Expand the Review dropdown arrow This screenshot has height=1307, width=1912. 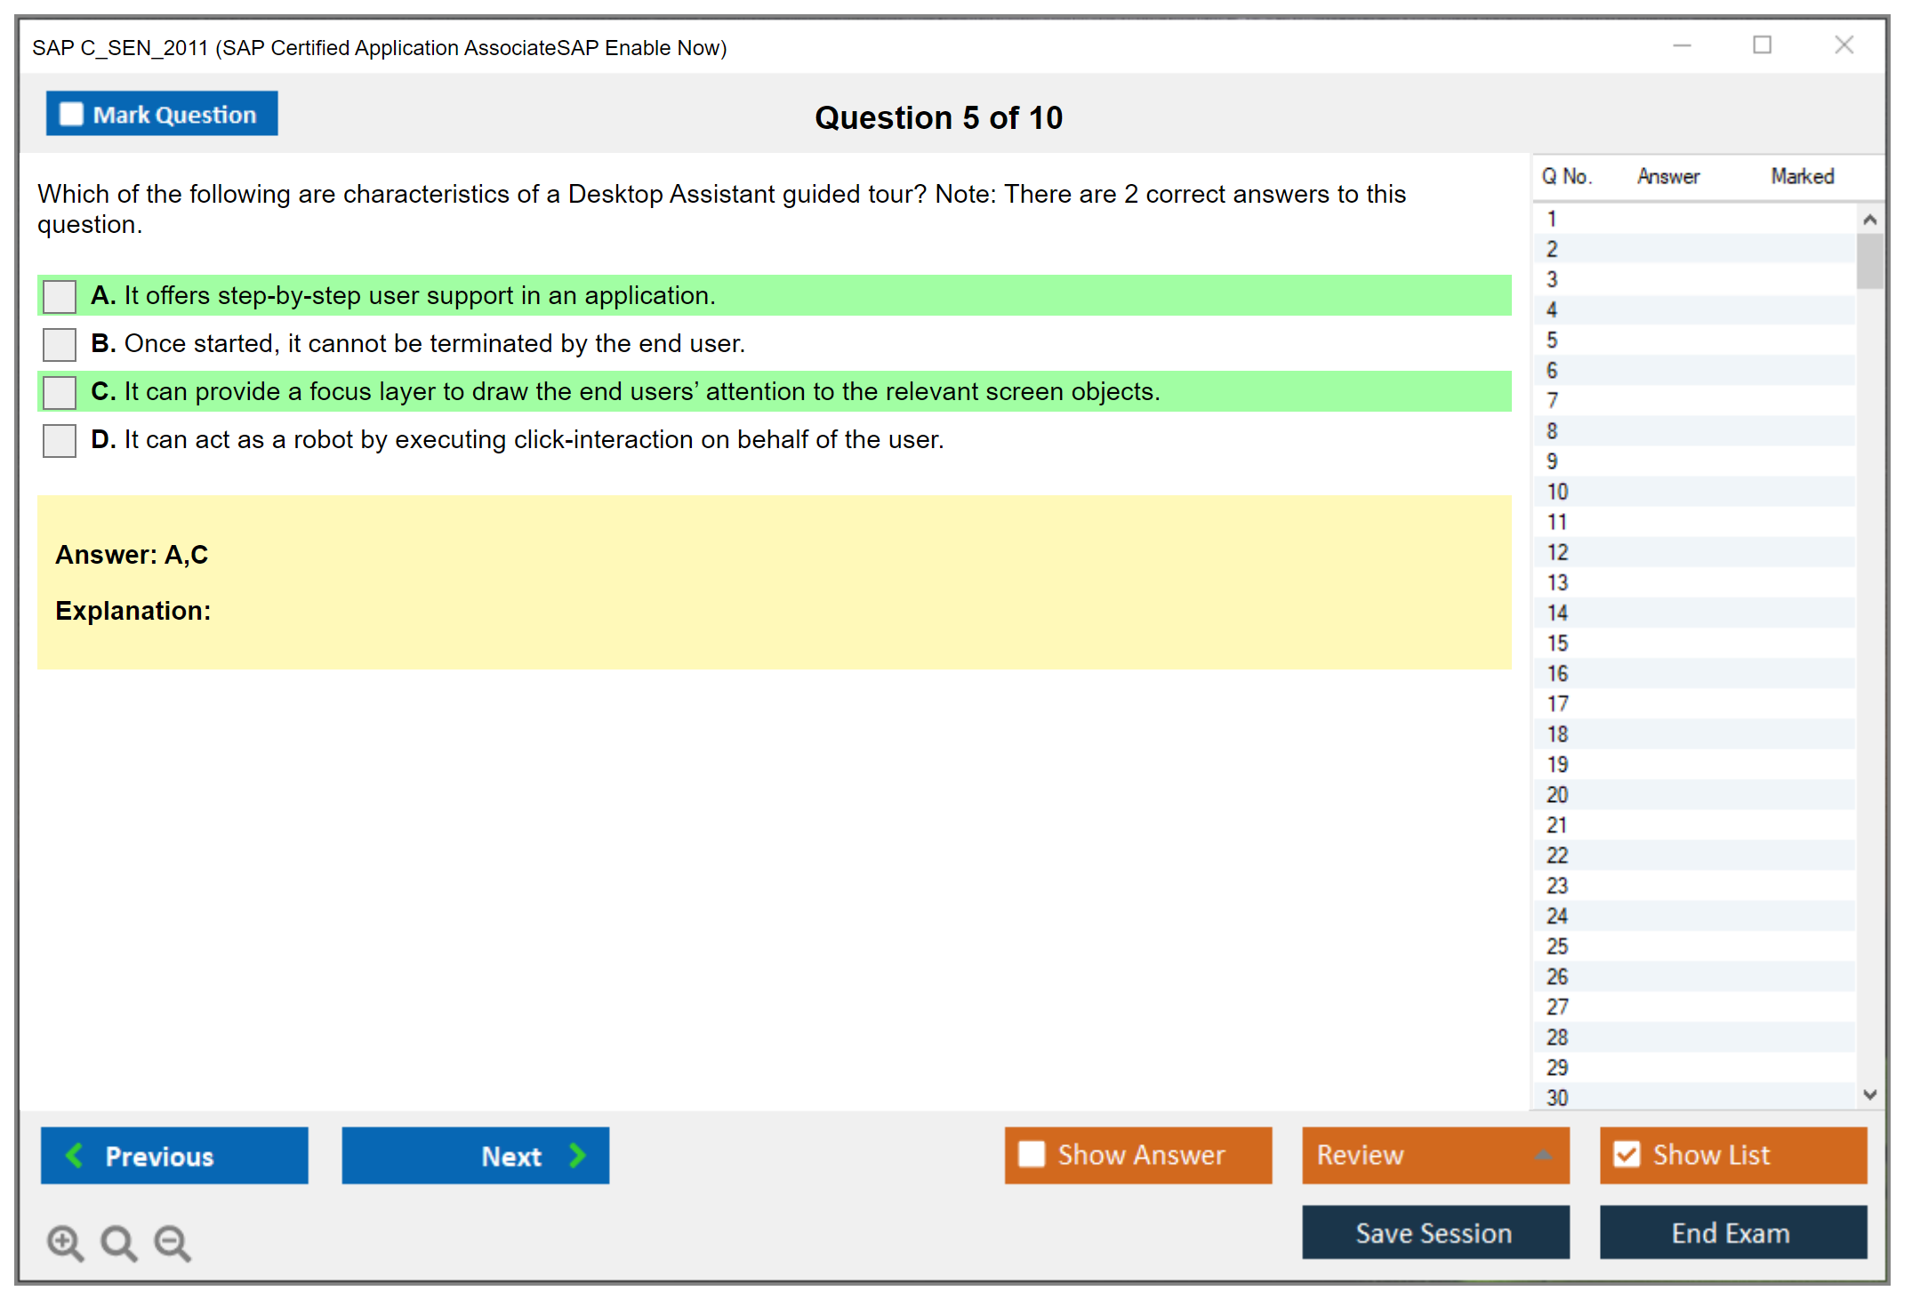click(1543, 1154)
